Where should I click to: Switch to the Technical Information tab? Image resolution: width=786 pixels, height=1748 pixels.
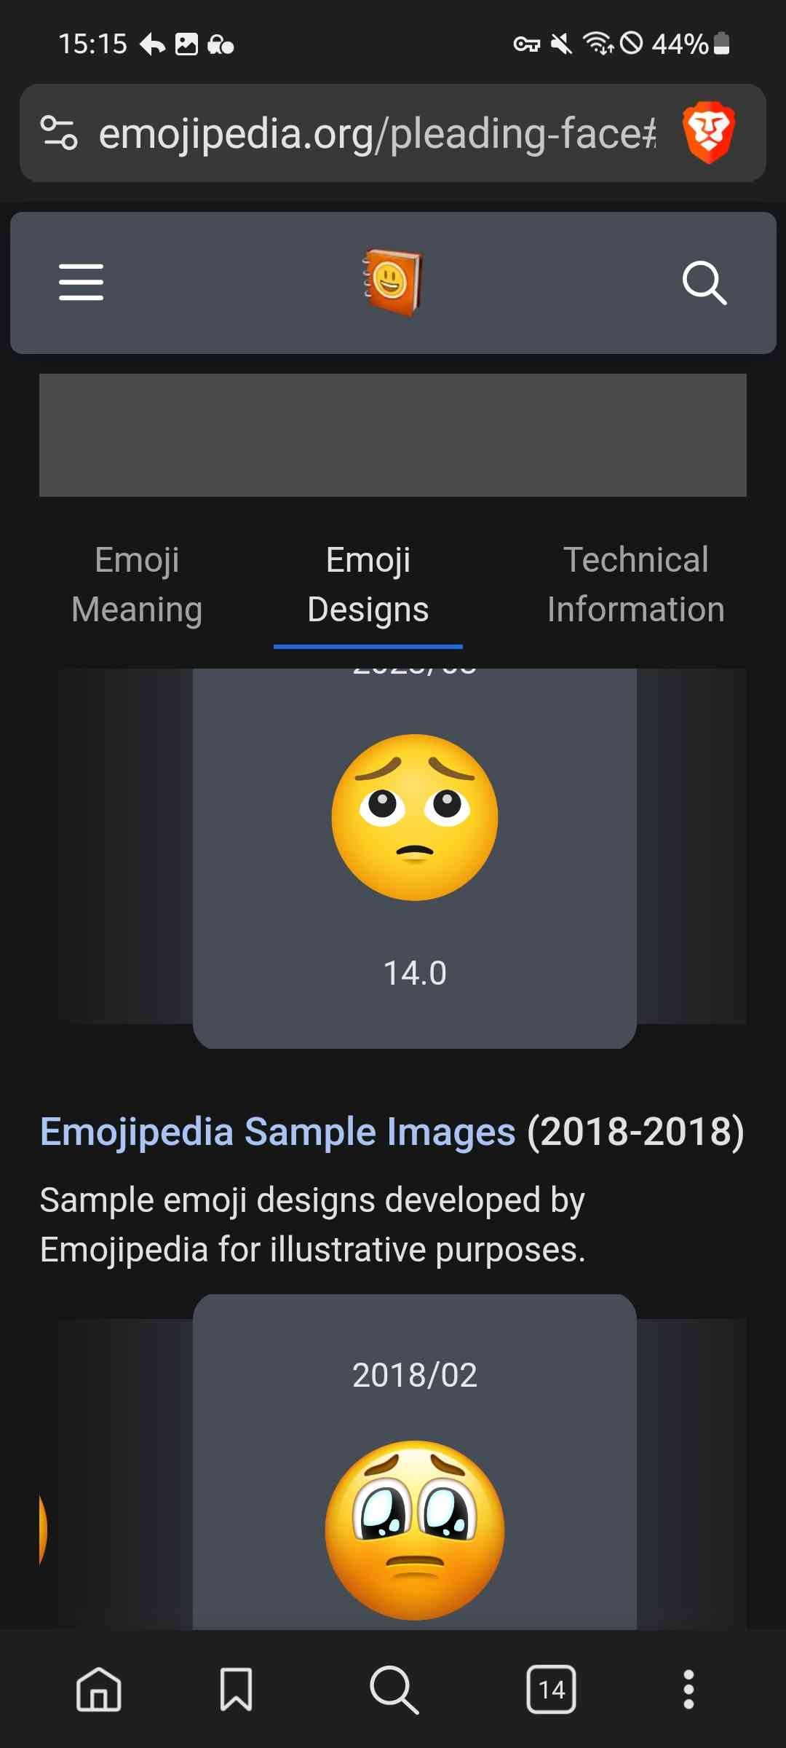point(635,585)
